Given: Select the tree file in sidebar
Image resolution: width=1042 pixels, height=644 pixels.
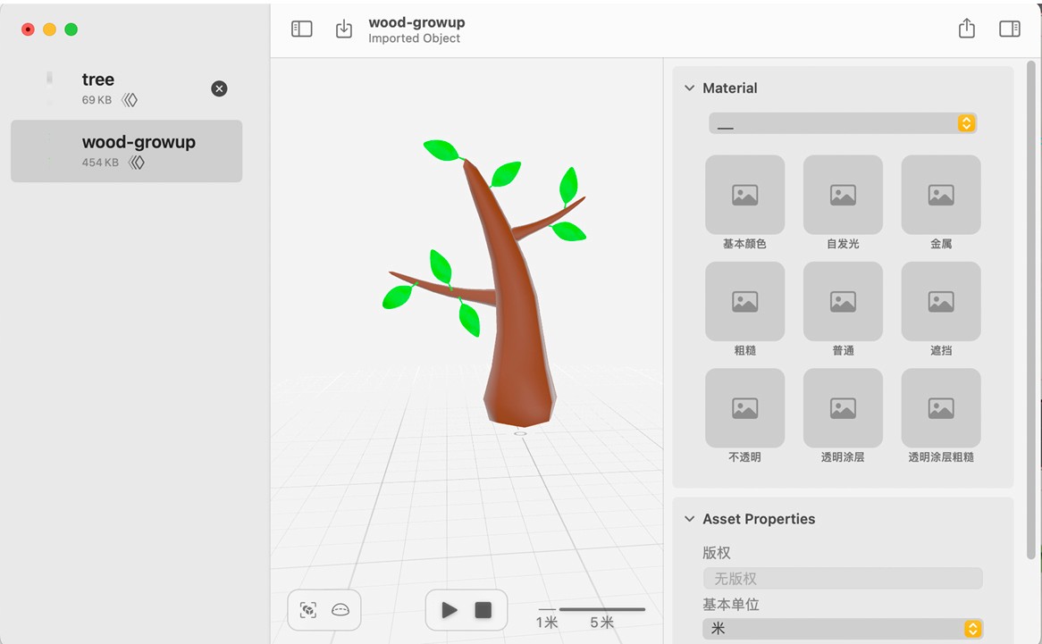Looking at the screenshot, I should pos(126,89).
